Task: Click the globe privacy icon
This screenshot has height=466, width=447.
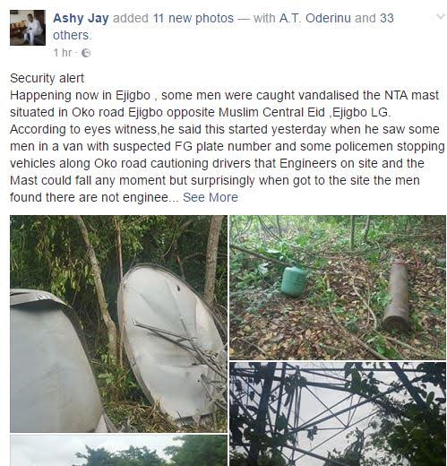Action: tap(86, 53)
